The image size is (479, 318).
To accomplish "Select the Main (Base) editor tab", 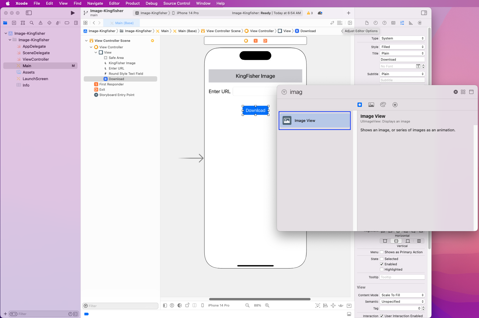I will [122, 23].
